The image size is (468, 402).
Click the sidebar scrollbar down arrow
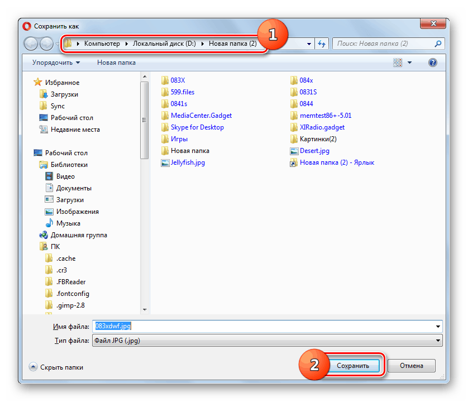[145, 310]
